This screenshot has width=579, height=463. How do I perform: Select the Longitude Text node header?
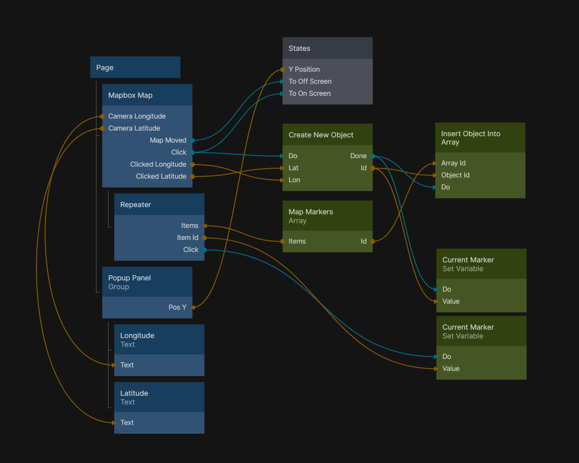click(x=159, y=340)
